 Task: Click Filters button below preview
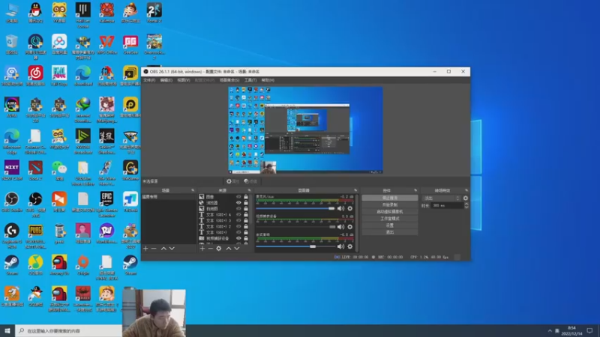click(x=250, y=181)
